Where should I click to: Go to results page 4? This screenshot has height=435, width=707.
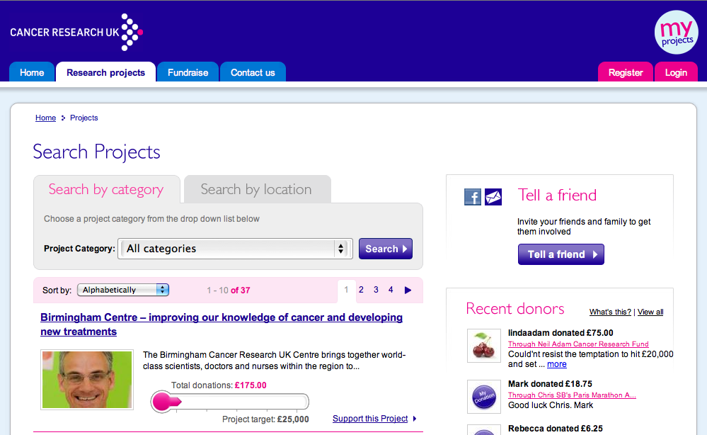[391, 290]
